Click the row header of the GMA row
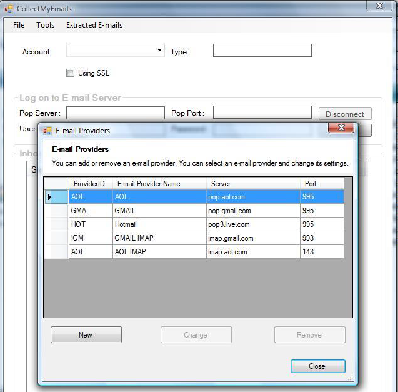Screen dimensions: 398x392 56,211
